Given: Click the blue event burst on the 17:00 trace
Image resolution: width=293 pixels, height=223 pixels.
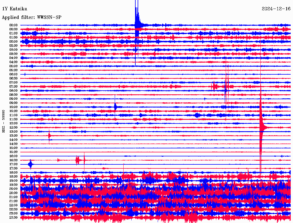Looking at the screenshot, I should (x=31, y=164).
